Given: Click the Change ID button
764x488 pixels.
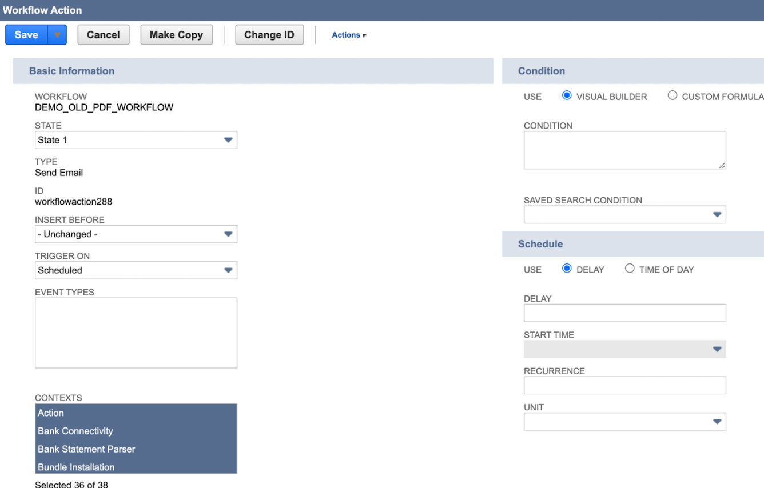Looking at the screenshot, I should click(x=269, y=34).
